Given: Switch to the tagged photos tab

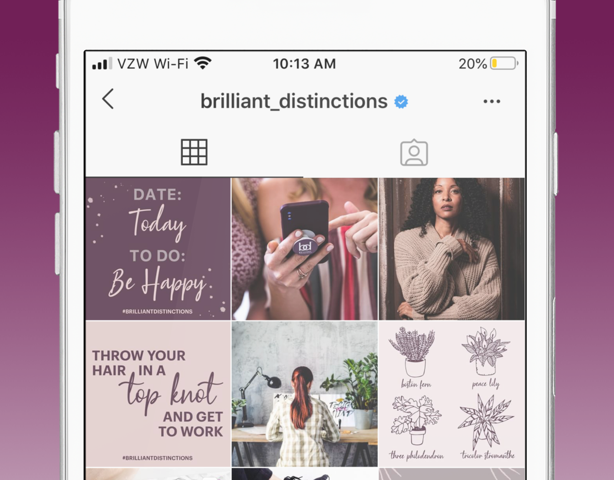Looking at the screenshot, I should [x=414, y=153].
